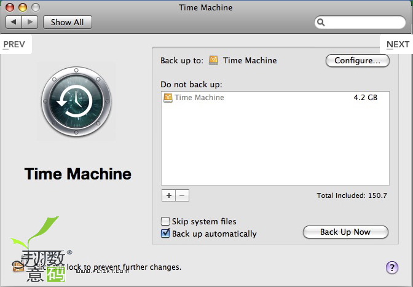Click the Total Included: 150.7 text

352,195
